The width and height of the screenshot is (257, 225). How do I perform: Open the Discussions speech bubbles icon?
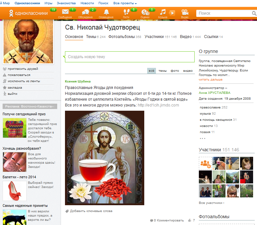click(85, 12)
